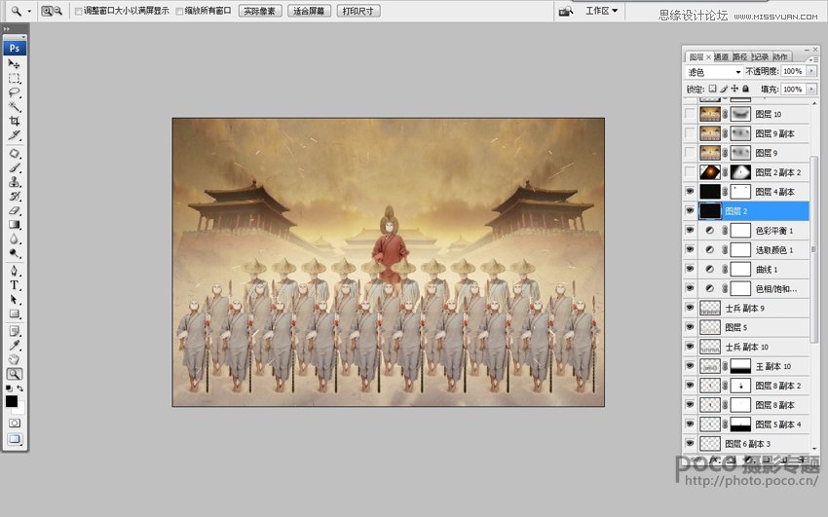Click the 实际像素 button
This screenshot has width=828, height=517.
pos(260,11)
